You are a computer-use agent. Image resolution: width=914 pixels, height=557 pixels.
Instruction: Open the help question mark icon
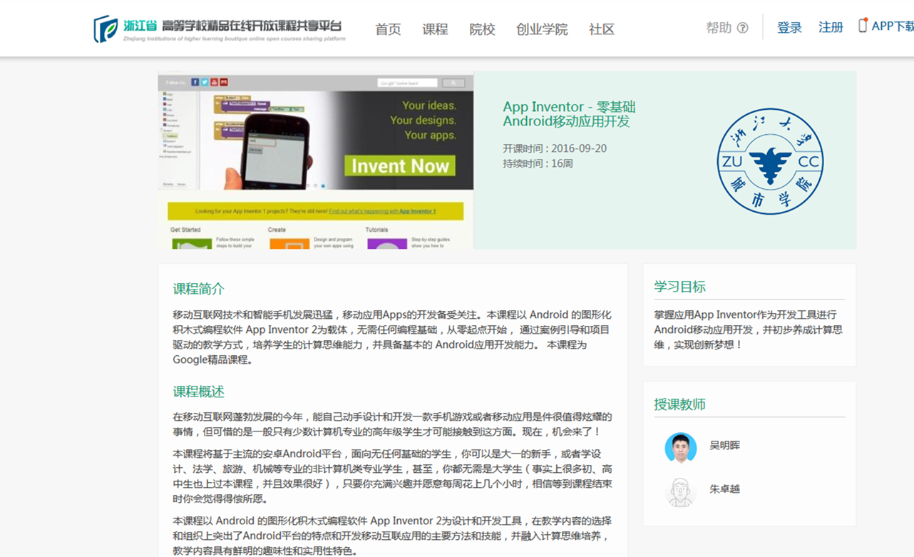742,28
